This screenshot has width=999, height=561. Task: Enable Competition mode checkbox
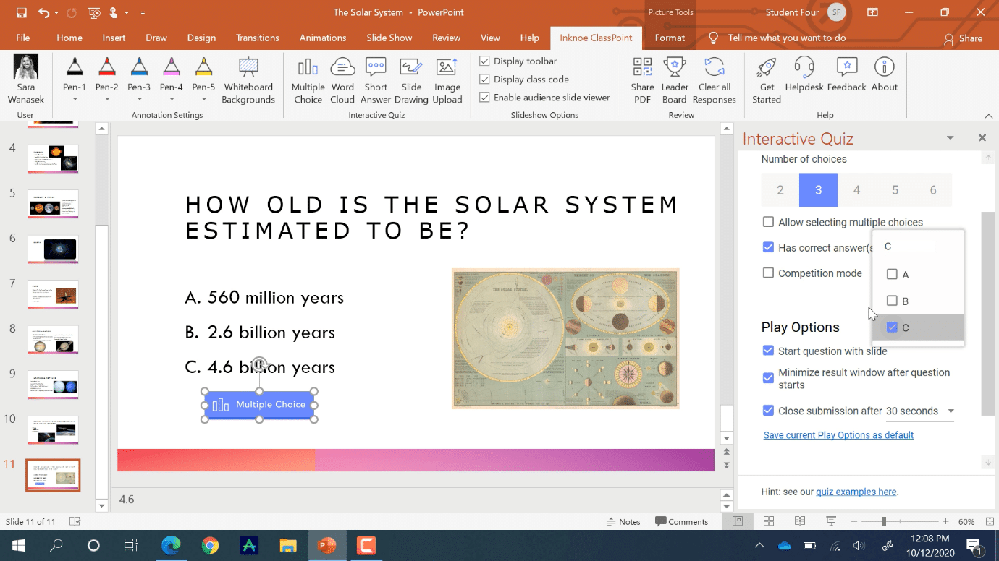(x=769, y=273)
